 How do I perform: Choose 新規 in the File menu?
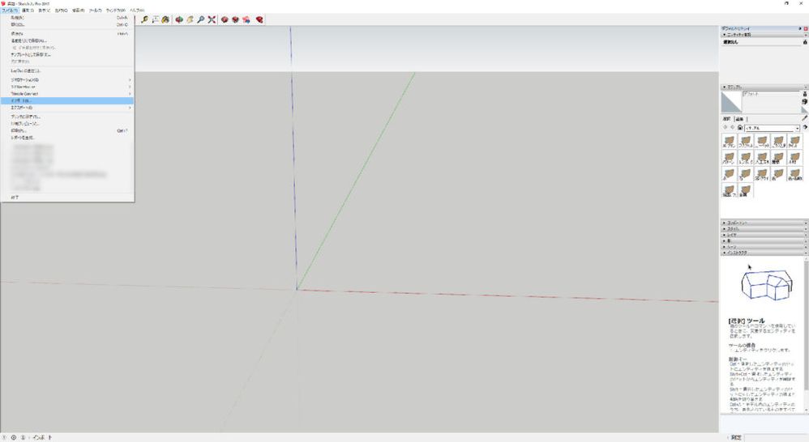pos(67,18)
